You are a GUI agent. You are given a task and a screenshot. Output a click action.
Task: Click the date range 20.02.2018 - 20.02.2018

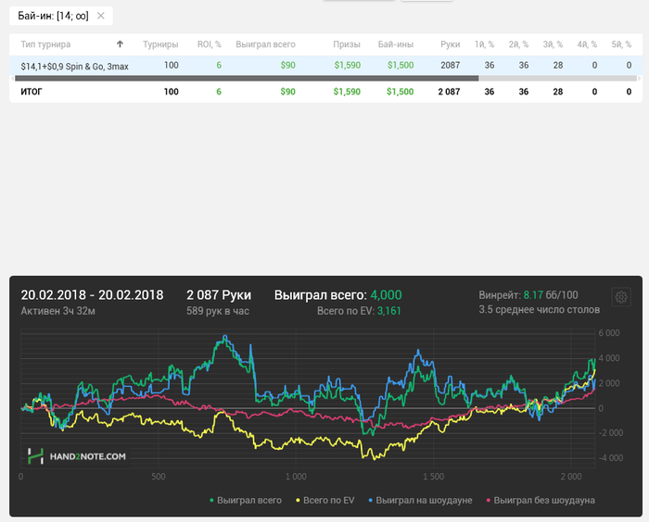coord(92,294)
